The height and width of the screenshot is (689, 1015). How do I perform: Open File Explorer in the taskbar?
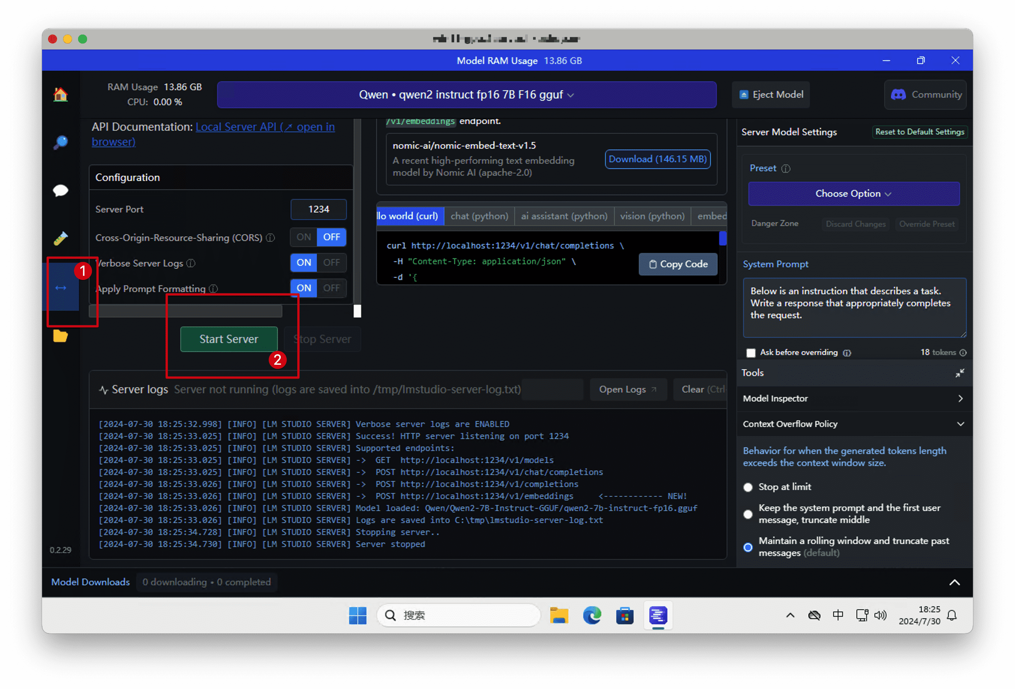pos(559,615)
